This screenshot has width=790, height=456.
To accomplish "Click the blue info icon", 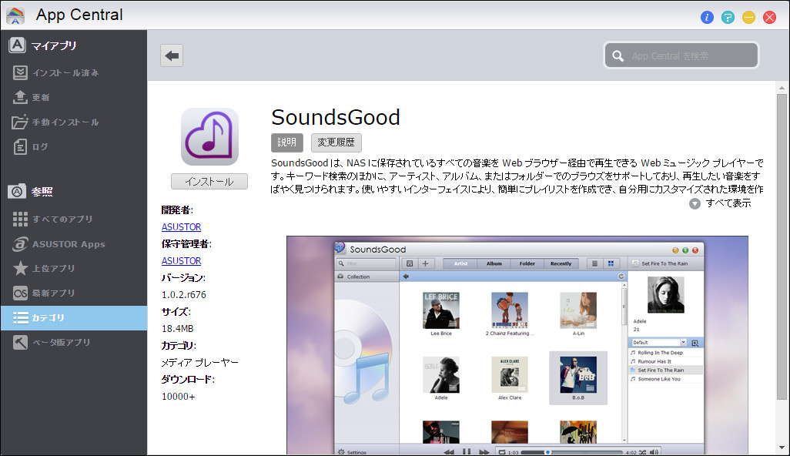I will (x=708, y=17).
